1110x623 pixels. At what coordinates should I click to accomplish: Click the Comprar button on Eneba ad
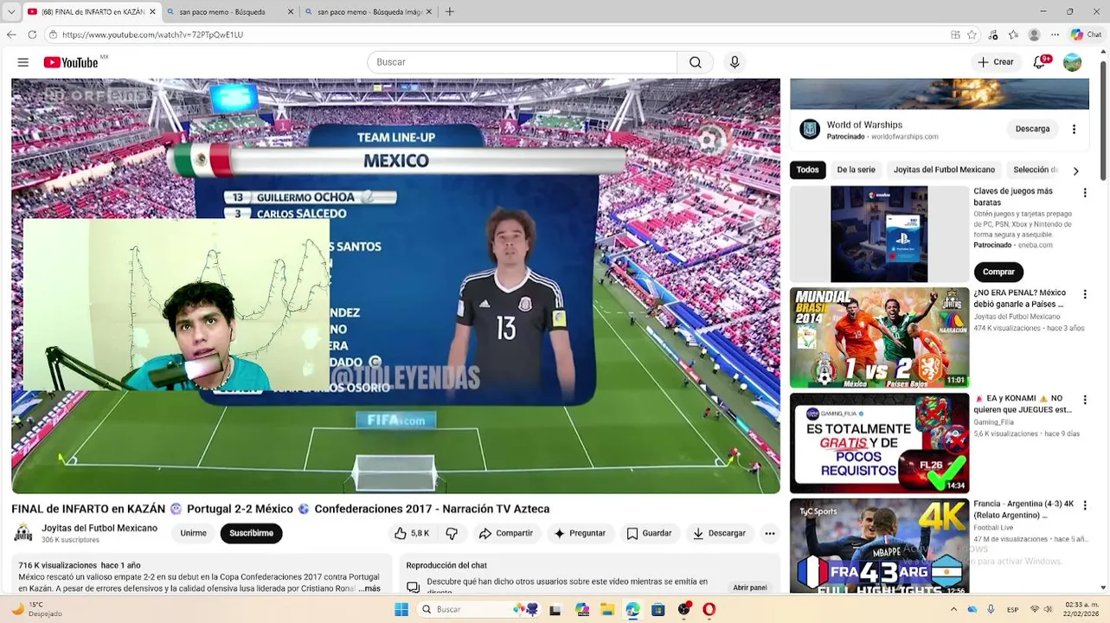tap(998, 272)
